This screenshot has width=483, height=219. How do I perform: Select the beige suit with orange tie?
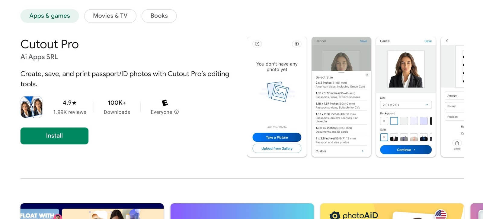click(x=414, y=137)
